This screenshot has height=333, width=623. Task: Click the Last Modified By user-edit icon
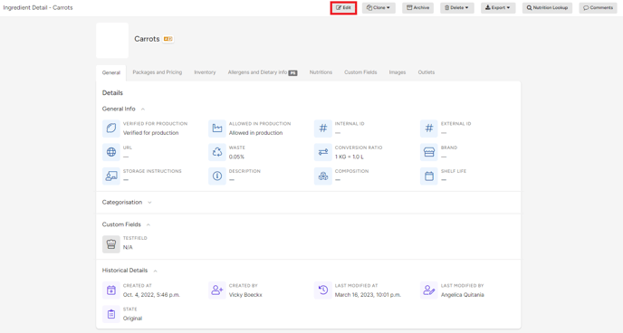(428, 290)
